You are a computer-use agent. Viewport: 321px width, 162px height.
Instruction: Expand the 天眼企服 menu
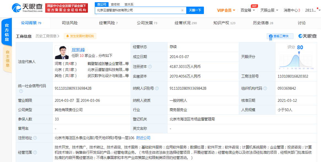coord(269,10)
